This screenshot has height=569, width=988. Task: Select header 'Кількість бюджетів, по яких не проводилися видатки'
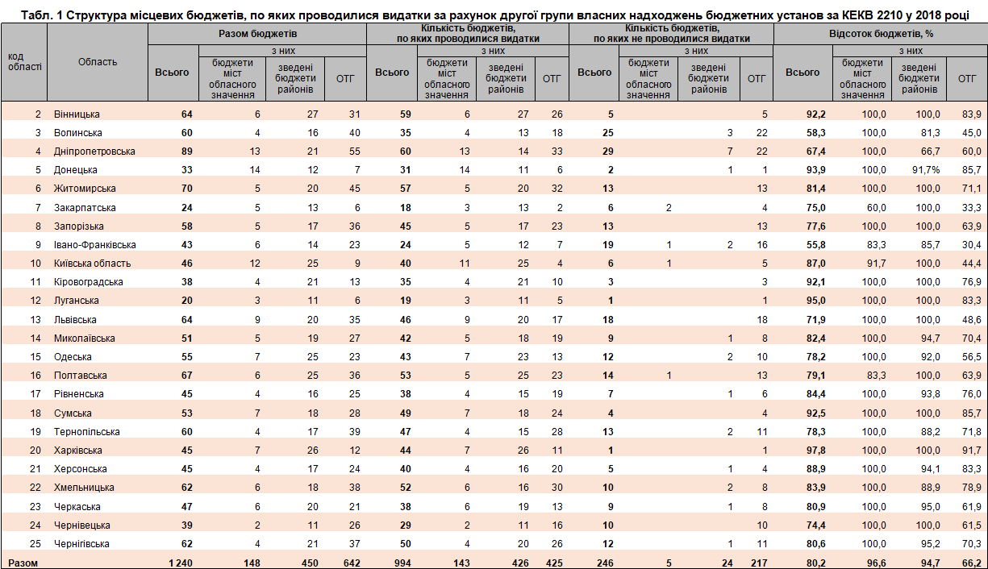click(x=671, y=34)
